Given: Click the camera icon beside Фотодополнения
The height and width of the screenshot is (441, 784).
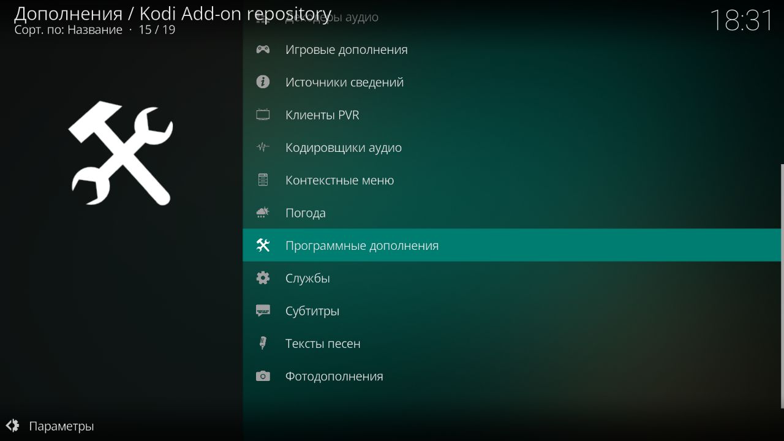Looking at the screenshot, I should click(263, 376).
